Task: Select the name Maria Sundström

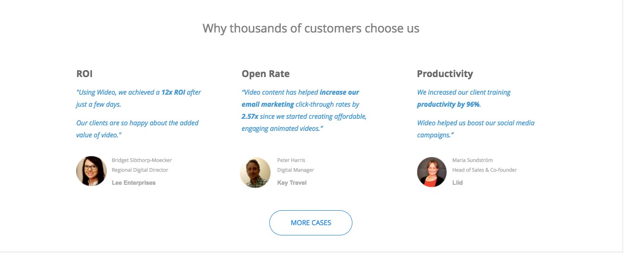Action: (472, 160)
